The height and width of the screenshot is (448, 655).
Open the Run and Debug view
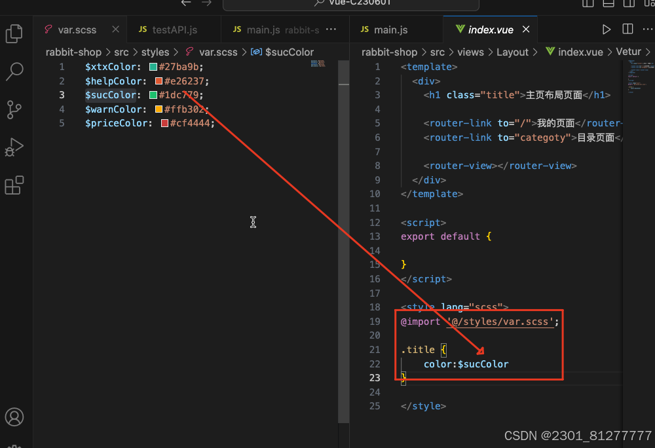click(x=14, y=147)
